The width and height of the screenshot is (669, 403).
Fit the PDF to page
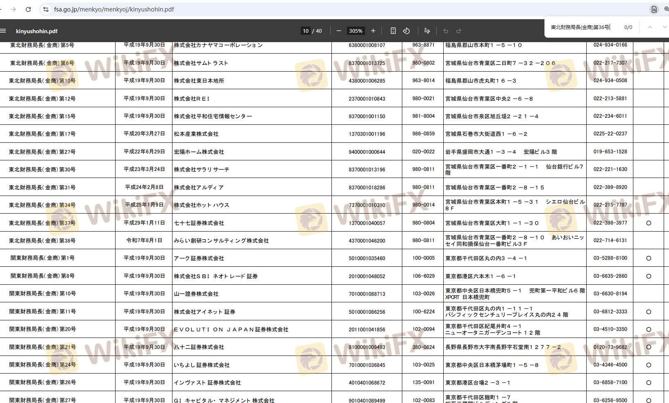tap(393, 31)
